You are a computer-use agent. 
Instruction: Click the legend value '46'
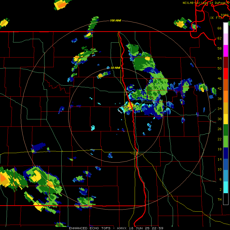[x=220, y=79]
